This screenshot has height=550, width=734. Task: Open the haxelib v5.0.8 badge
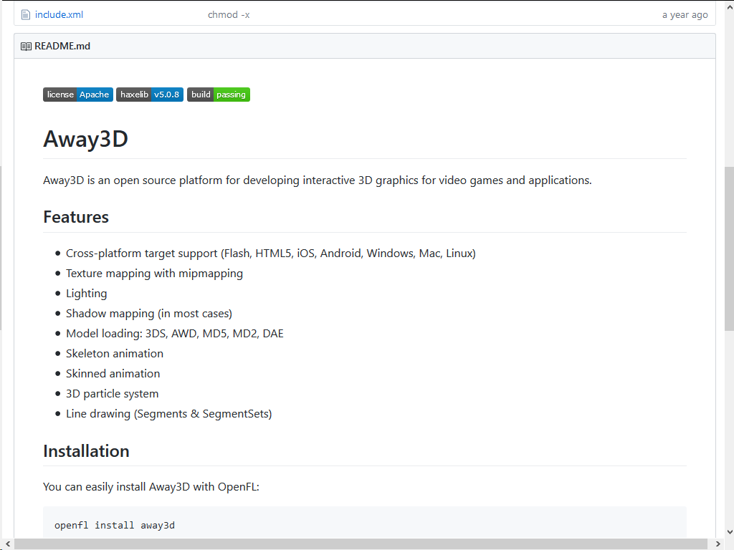150,95
